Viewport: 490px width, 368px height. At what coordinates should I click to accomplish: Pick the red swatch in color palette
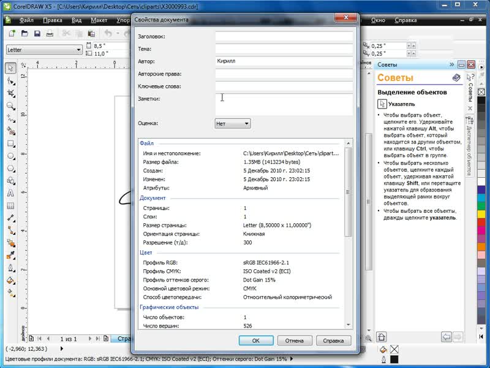click(481, 222)
